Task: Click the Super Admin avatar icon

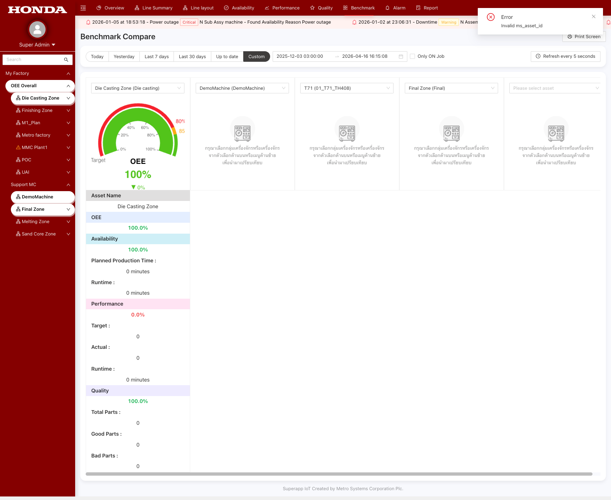Action: [x=37, y=30]
